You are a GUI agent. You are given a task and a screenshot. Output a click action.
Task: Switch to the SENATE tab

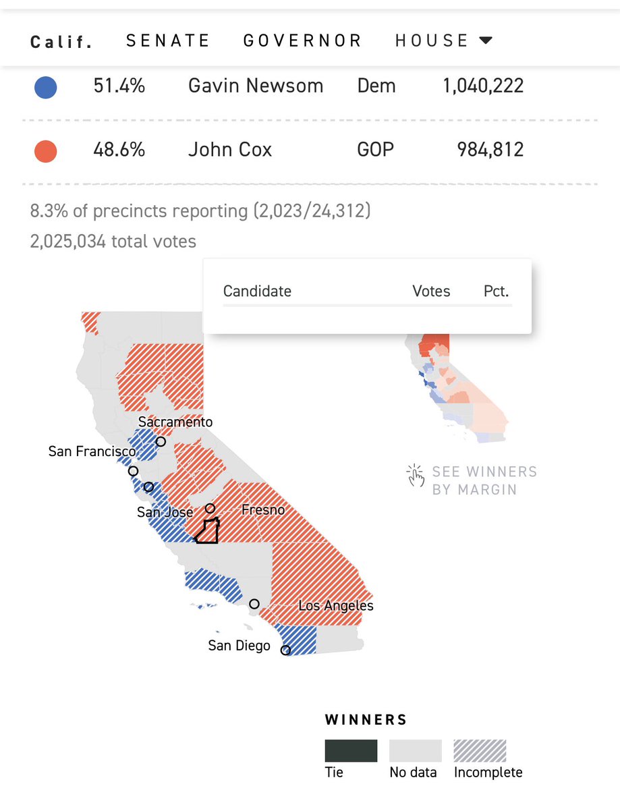[x=168, y=40]
